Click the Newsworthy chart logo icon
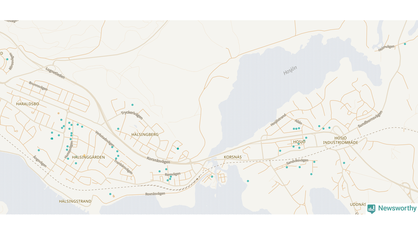Image resolution: width=418 pixels, height=235 pixels. click(371, 209)
